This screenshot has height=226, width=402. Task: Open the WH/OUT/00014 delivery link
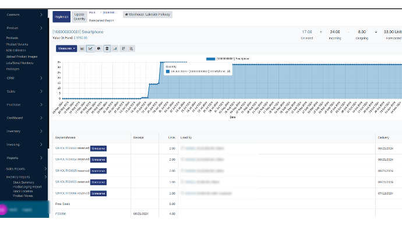click(66, 160)
